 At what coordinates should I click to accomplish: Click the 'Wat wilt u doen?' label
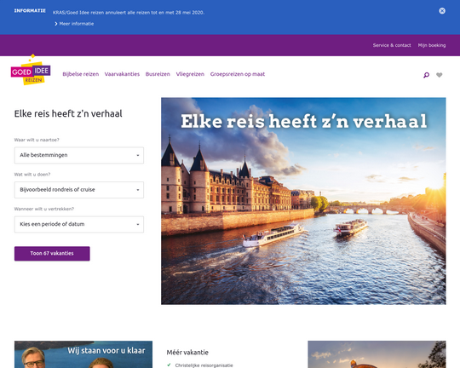(x=32, y=175)
